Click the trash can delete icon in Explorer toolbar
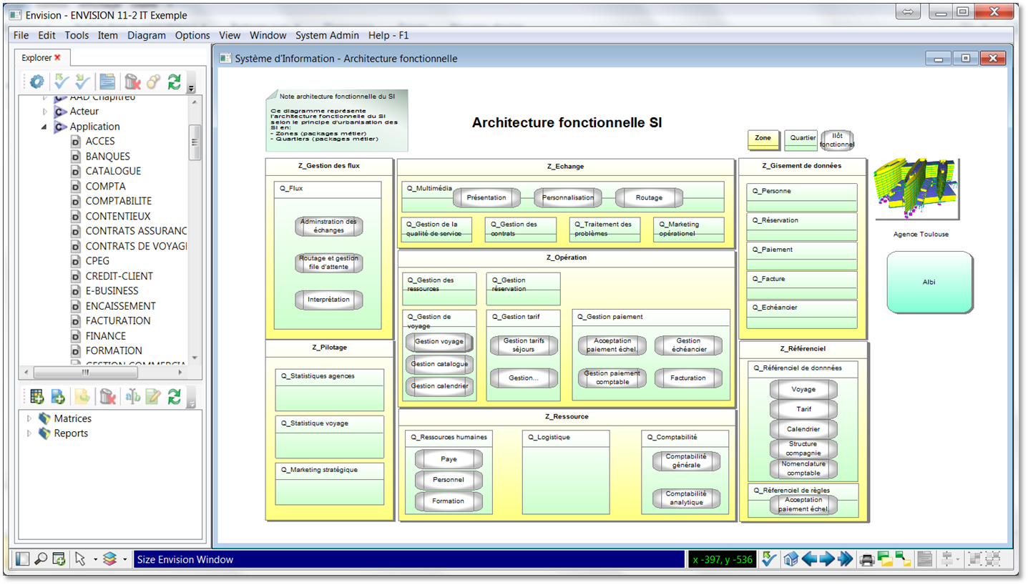1028x585 pixels. pos(132,82)
